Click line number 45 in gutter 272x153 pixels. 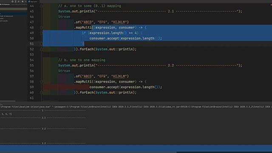click(32, 11)
